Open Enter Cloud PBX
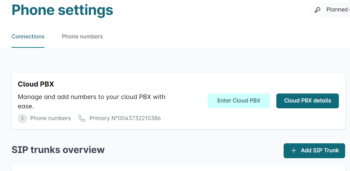The width and height of the screenshot is (350, 171). 239,101
